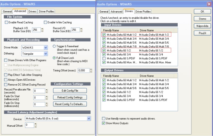
Task: Select Trigger & Freewheel radio option
Action: pyautogui.click(x=54, y=46)
